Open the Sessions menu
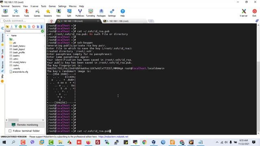260x146 pixels. tap(16, 6)
